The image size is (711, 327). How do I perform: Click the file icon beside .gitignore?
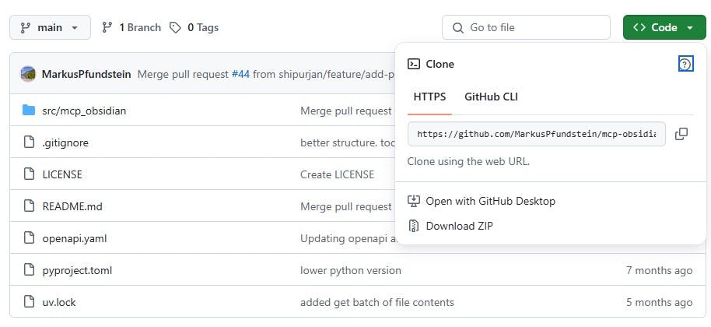tap(29, 142)
